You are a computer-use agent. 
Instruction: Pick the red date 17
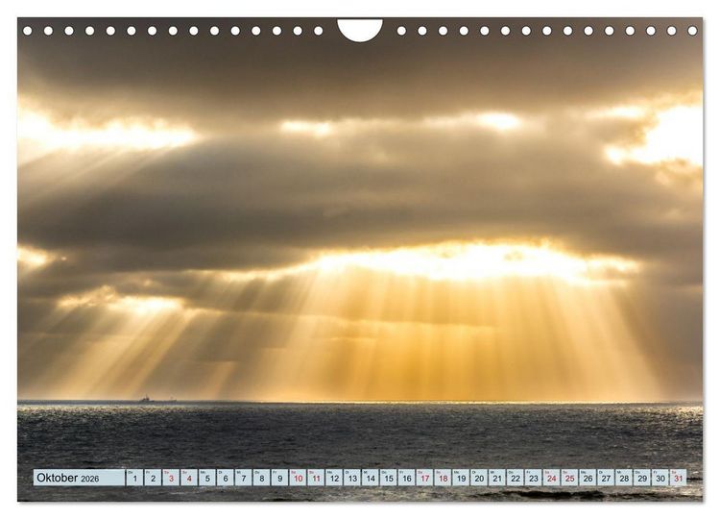pyautogui.click(x=424, y=478)
